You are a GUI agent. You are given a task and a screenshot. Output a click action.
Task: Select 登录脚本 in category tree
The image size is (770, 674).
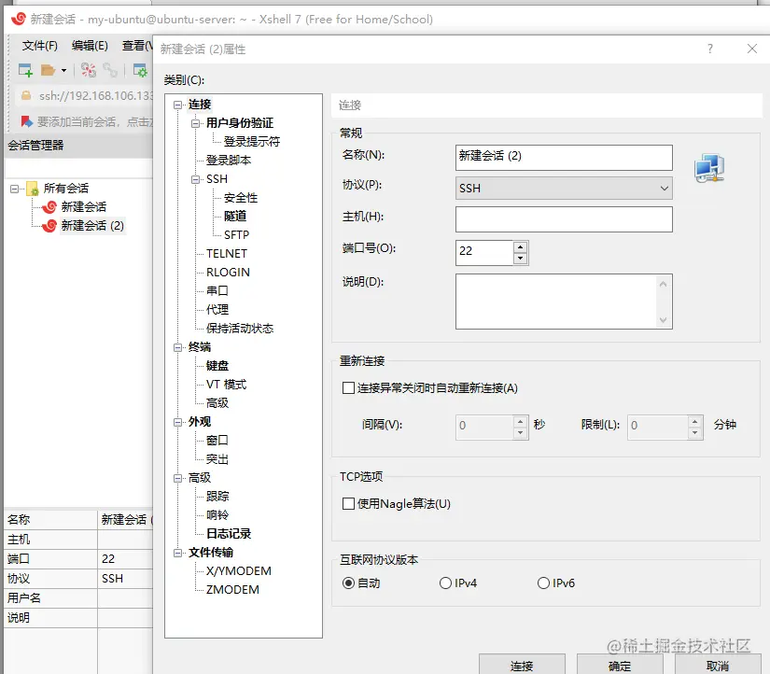(229, 161)
